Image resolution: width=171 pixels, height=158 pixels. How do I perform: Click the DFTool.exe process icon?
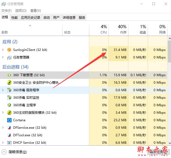tap(9, 135)
